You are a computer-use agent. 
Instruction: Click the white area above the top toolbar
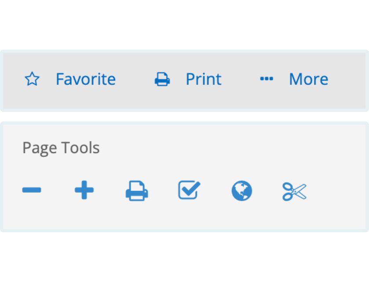click(x=185, y=24)
